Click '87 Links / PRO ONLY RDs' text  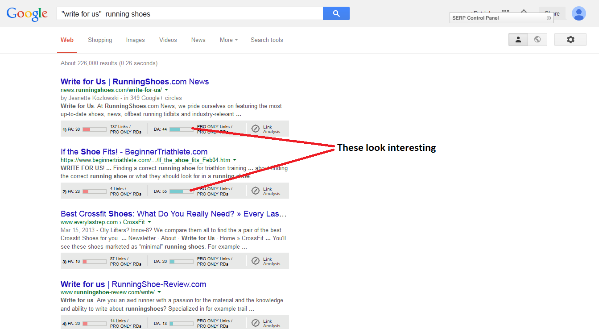click(126, 262)
